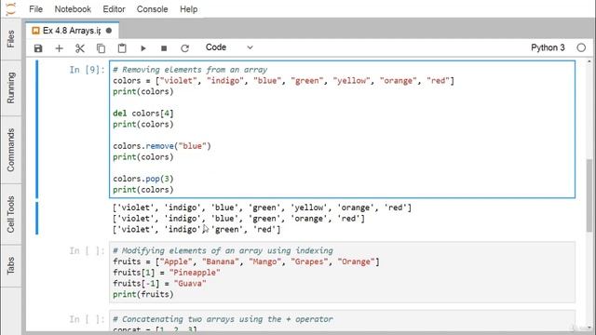Open the Files sidebar panel

[x=10, y=39]
